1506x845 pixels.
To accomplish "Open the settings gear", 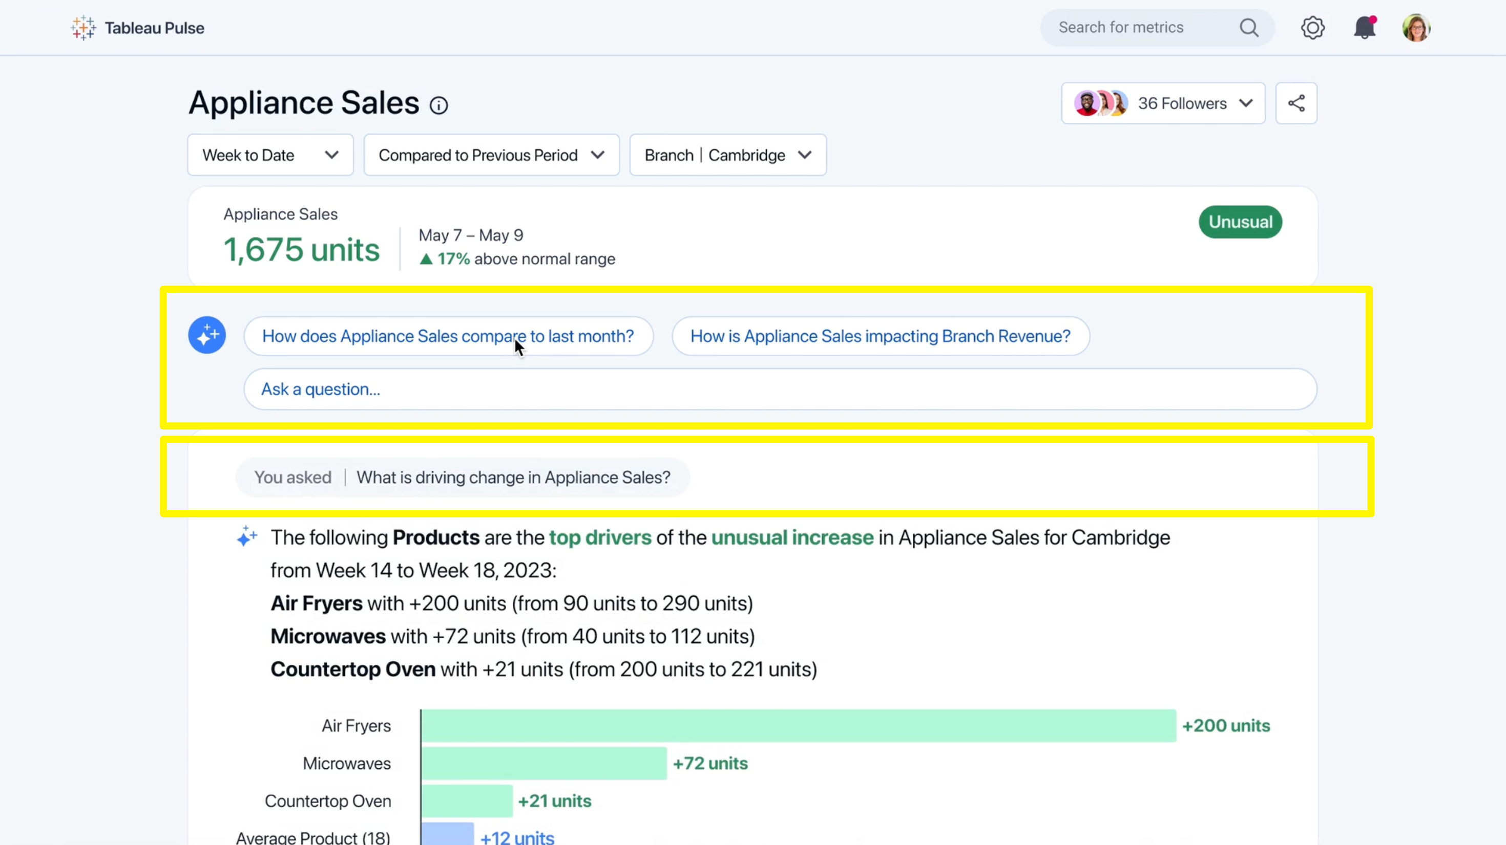I will pos(1312,28).
